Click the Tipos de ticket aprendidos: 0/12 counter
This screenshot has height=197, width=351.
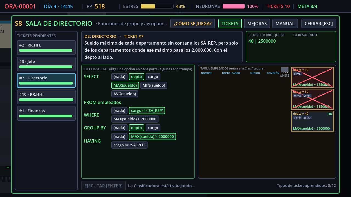[x=306, y=186]
